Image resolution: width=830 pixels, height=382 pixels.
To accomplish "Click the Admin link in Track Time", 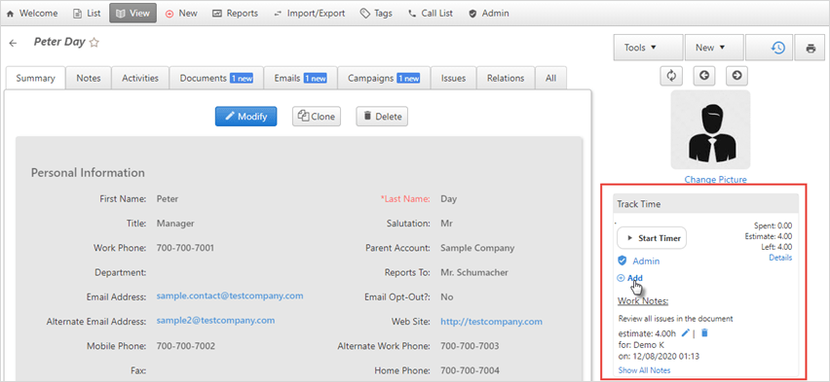I will pos(646,261).
